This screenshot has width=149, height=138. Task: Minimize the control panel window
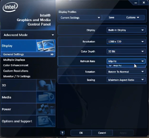pyautogui.click(x=136, y=3)
